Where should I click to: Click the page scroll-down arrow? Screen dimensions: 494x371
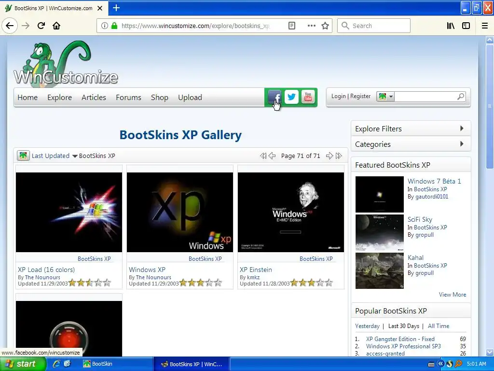pyautogui.click(x=490, y=352)
